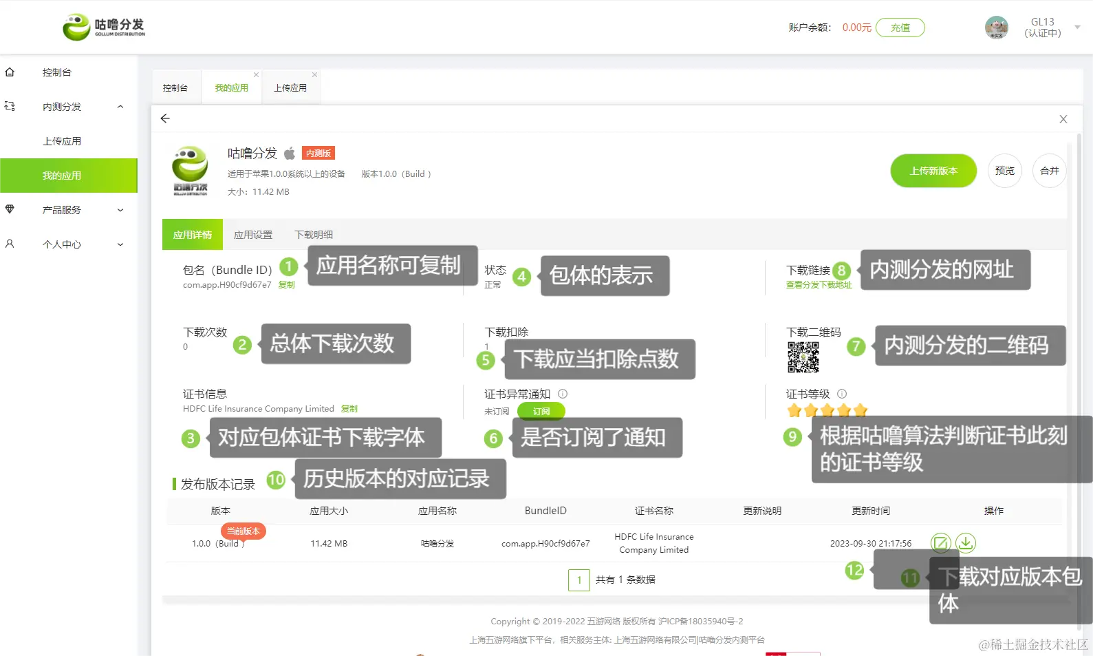Click the 内测版 badge
1093x656 pixels.
pyautogui.click(x=318, y=154)
